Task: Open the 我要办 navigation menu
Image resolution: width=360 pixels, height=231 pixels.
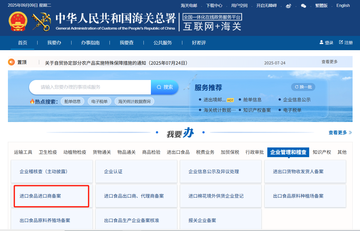Action: point(54,43)
